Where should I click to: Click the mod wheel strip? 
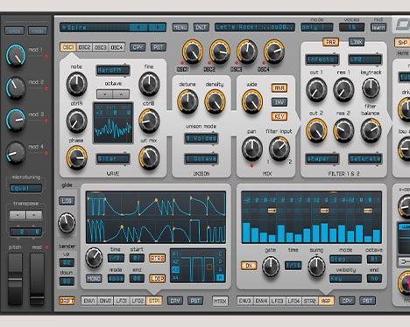37,279
